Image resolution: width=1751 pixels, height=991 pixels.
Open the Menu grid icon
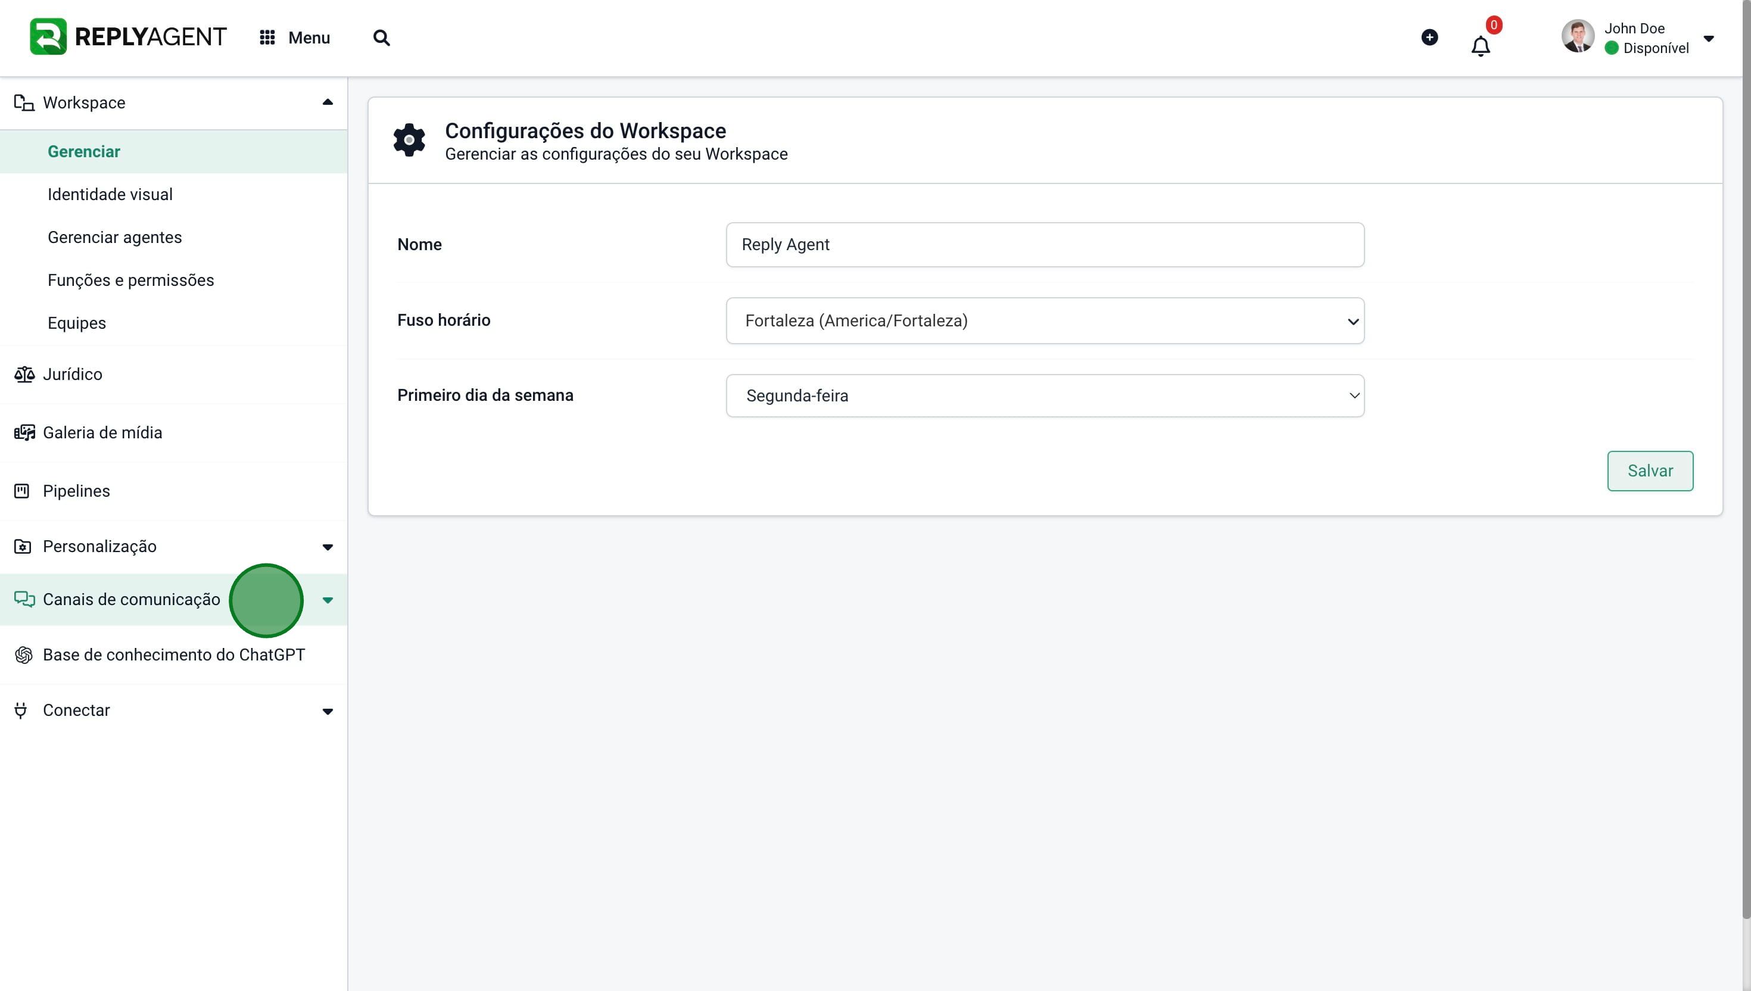267,38
